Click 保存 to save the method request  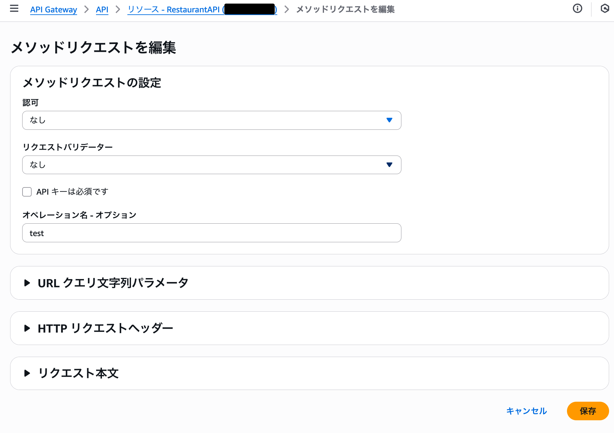[588, 411]
